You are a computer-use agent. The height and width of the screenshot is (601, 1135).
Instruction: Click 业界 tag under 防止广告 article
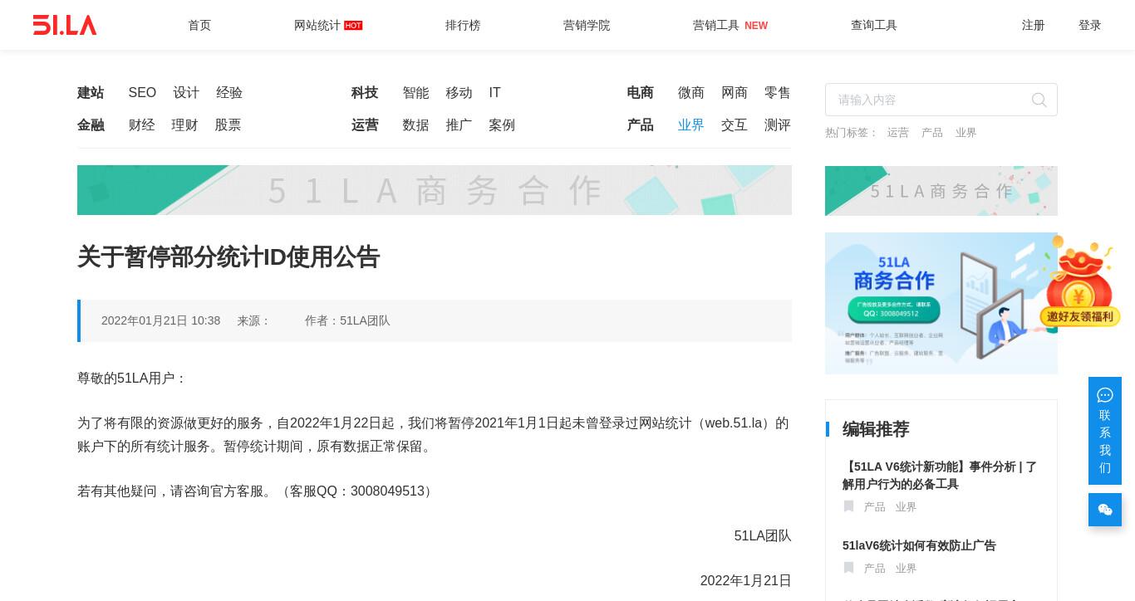pyautogui.click(x=906, y=569)
